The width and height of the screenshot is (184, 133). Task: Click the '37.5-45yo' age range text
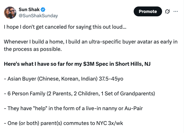pos(111,79)
